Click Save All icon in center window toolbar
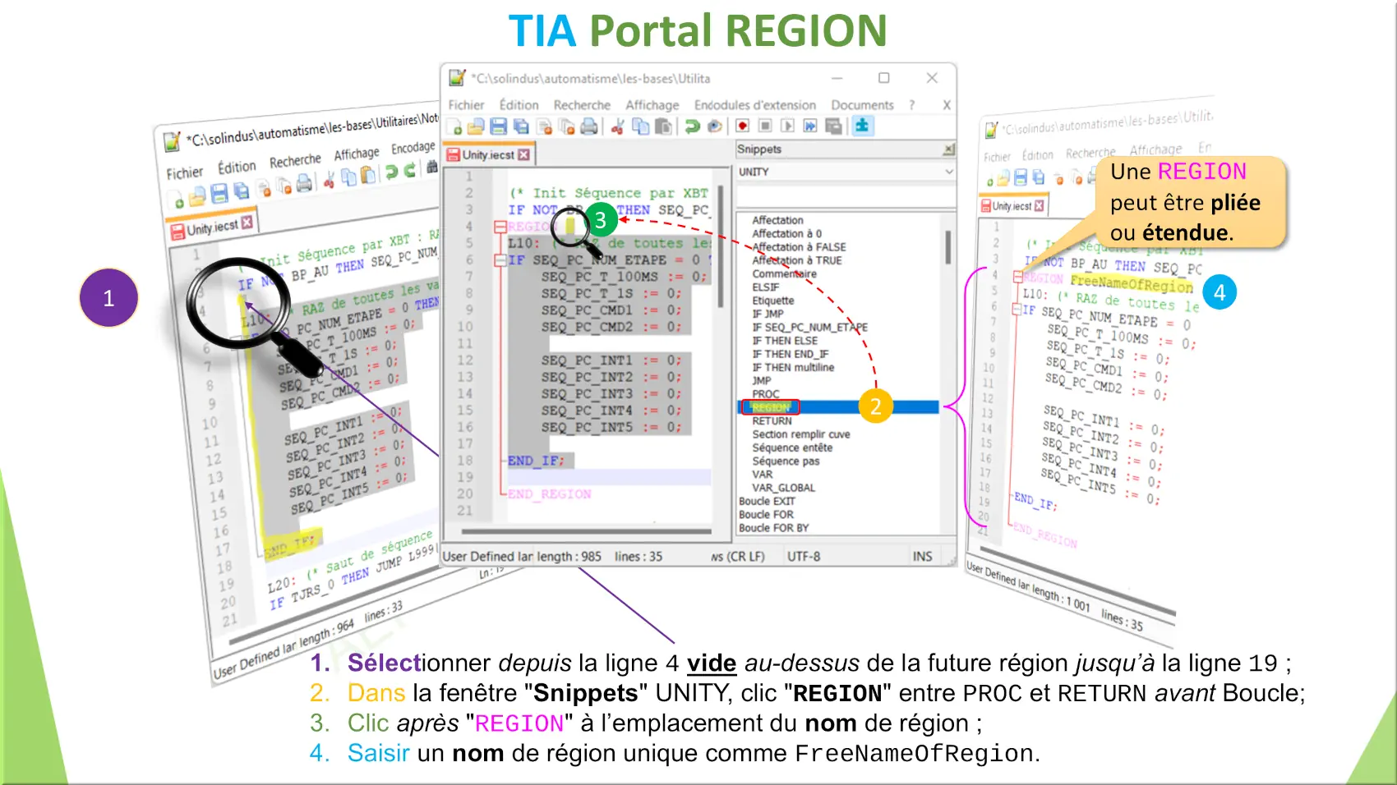This screenshot has width=1397, height=785. pos(520,126)
